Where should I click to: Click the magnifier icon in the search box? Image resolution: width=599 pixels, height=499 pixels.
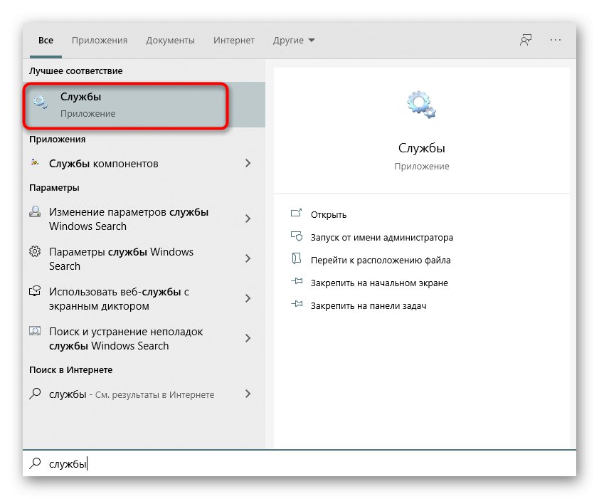pos(33,463)
